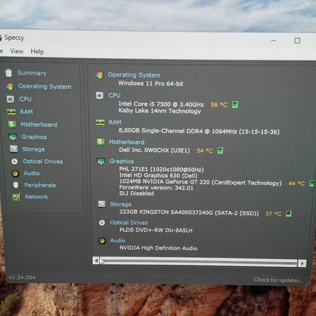Click the Graphics heading link in summary
Screen dimensions: 316x316
click(x=121, y=161)
